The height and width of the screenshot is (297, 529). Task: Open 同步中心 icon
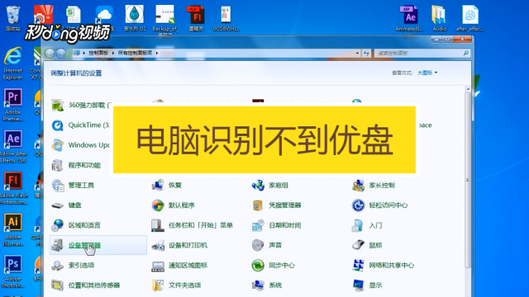pos(258,266)
